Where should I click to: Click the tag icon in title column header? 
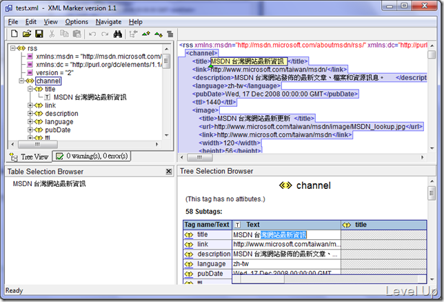click(x=347, y=225)
